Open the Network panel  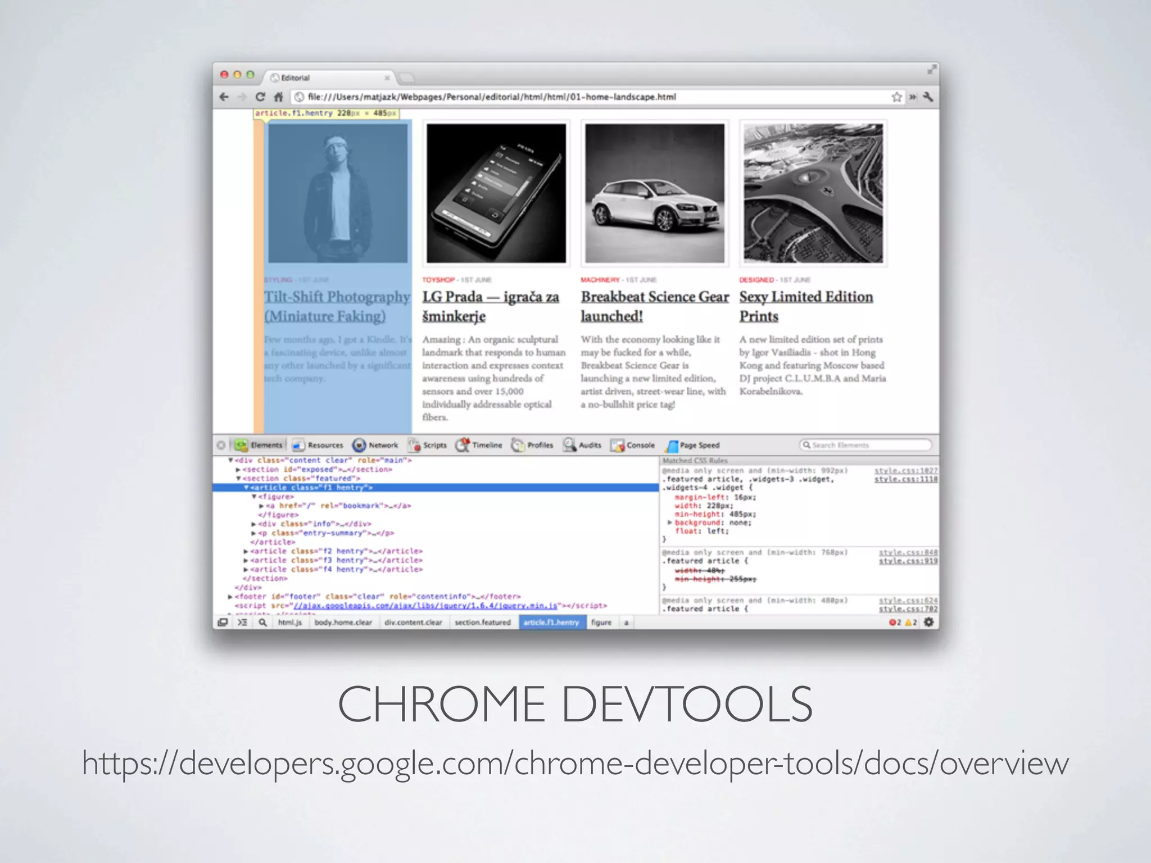tap(375, 445)
